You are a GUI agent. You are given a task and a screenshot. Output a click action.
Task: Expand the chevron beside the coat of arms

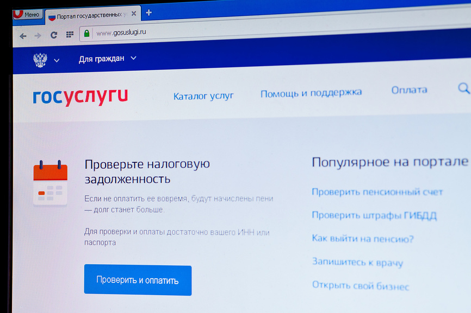tap(57, 61)
